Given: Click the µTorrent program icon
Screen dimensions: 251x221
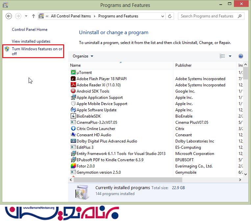Looking at the screenshot, I should pyautogui.click(x=73, y=73).
